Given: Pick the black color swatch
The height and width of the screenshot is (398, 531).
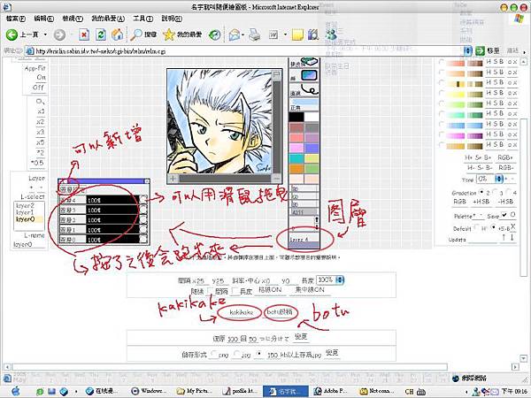Looking at the screenshot, I should [296, 117].
